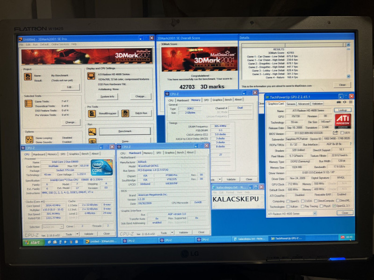Select the Bench tab in CPU-Z CPU window

pos(85,154)
